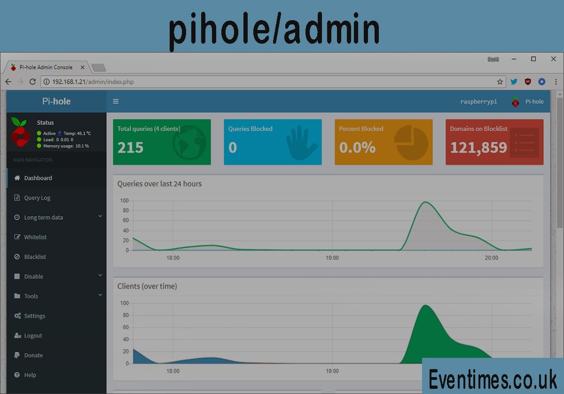Select the Pi-hole Admin Console tab
Screen dimensions: 564x394
pyautogui.click(x=46, y=67)
